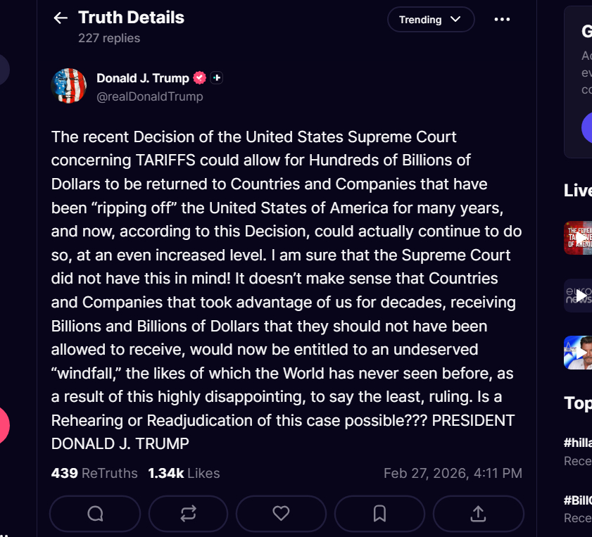View the 439 ReTruths list
Viewport: 592px width, 537px height.
[94, 474]
